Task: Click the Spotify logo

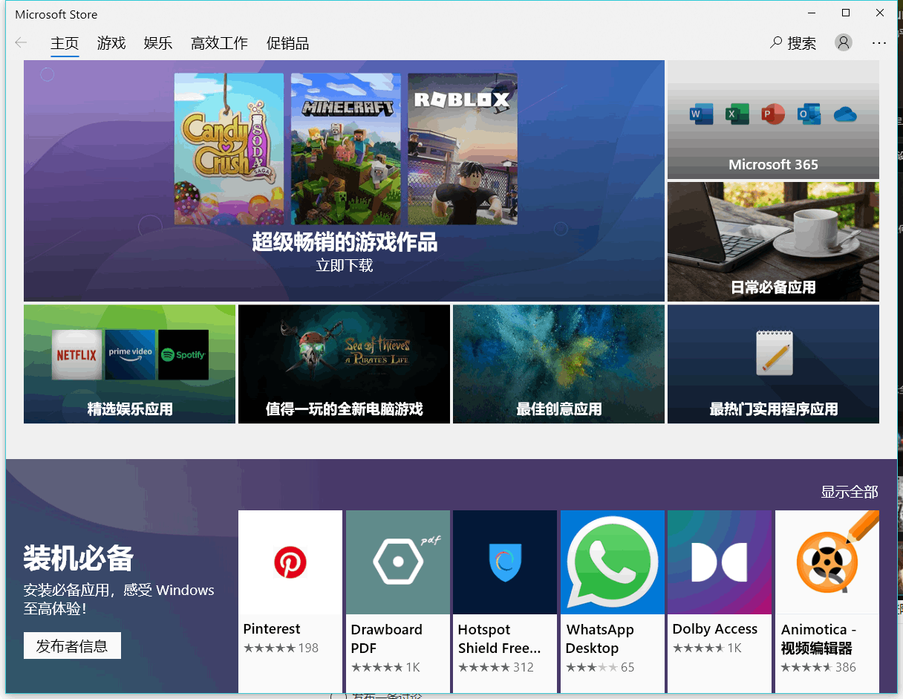Action: pos(183,355)
